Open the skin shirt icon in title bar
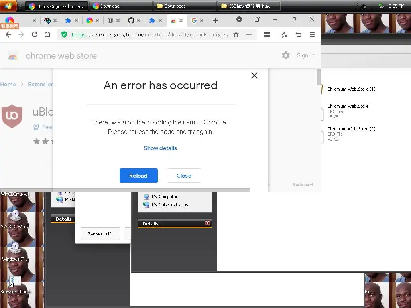 (x=257, y=19)
